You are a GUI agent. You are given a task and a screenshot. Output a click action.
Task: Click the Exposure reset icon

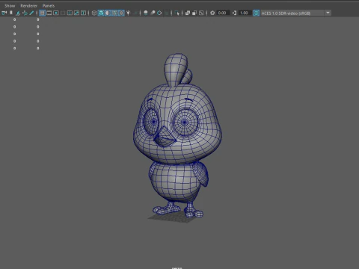212,13
